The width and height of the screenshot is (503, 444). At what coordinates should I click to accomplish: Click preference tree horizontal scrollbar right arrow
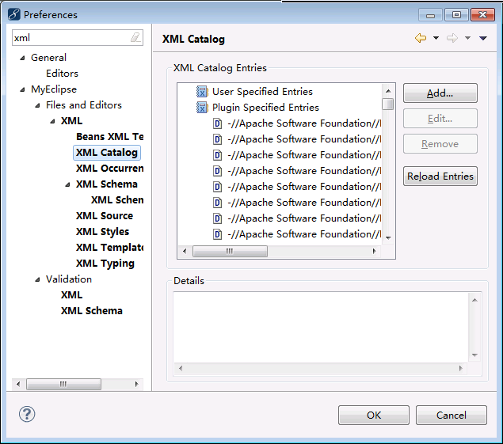click(x=137, y=384)
